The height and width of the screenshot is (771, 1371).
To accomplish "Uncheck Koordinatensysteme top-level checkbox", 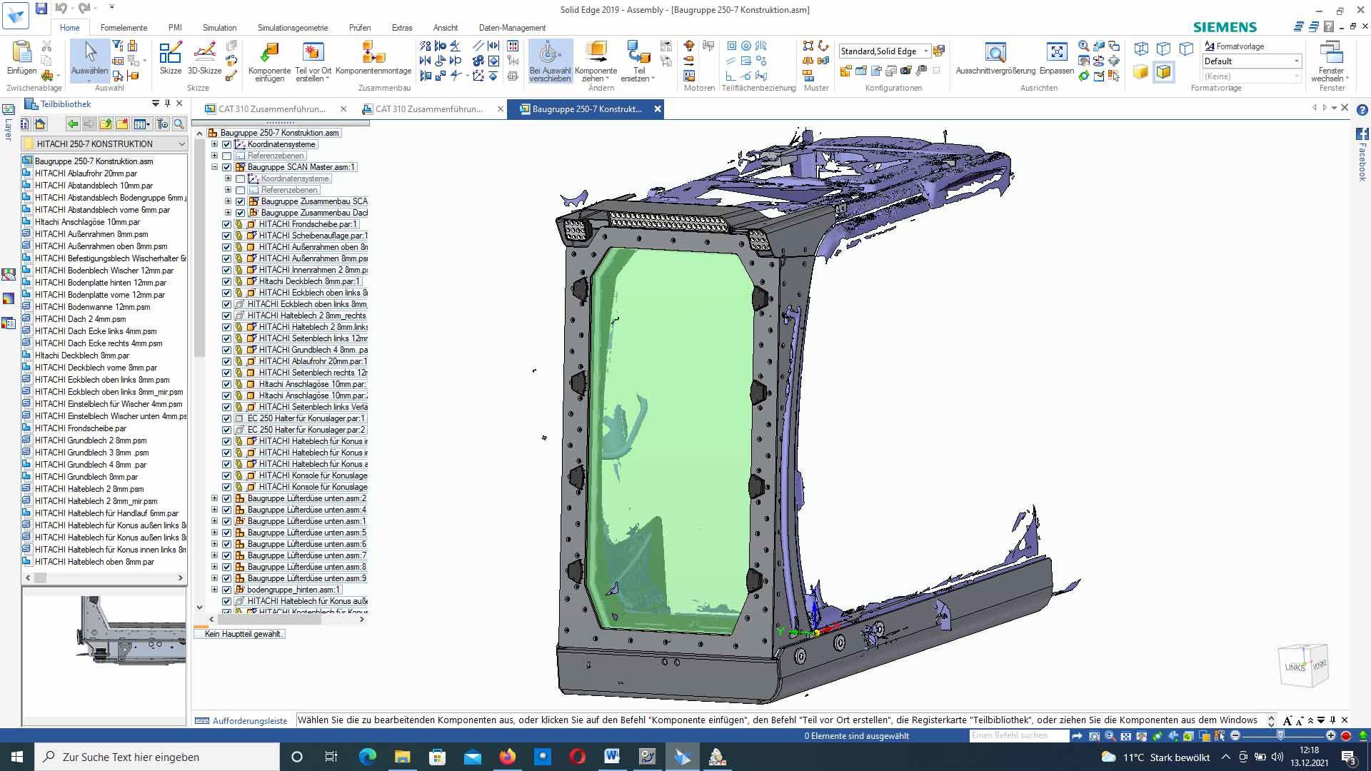I will 227,144.
